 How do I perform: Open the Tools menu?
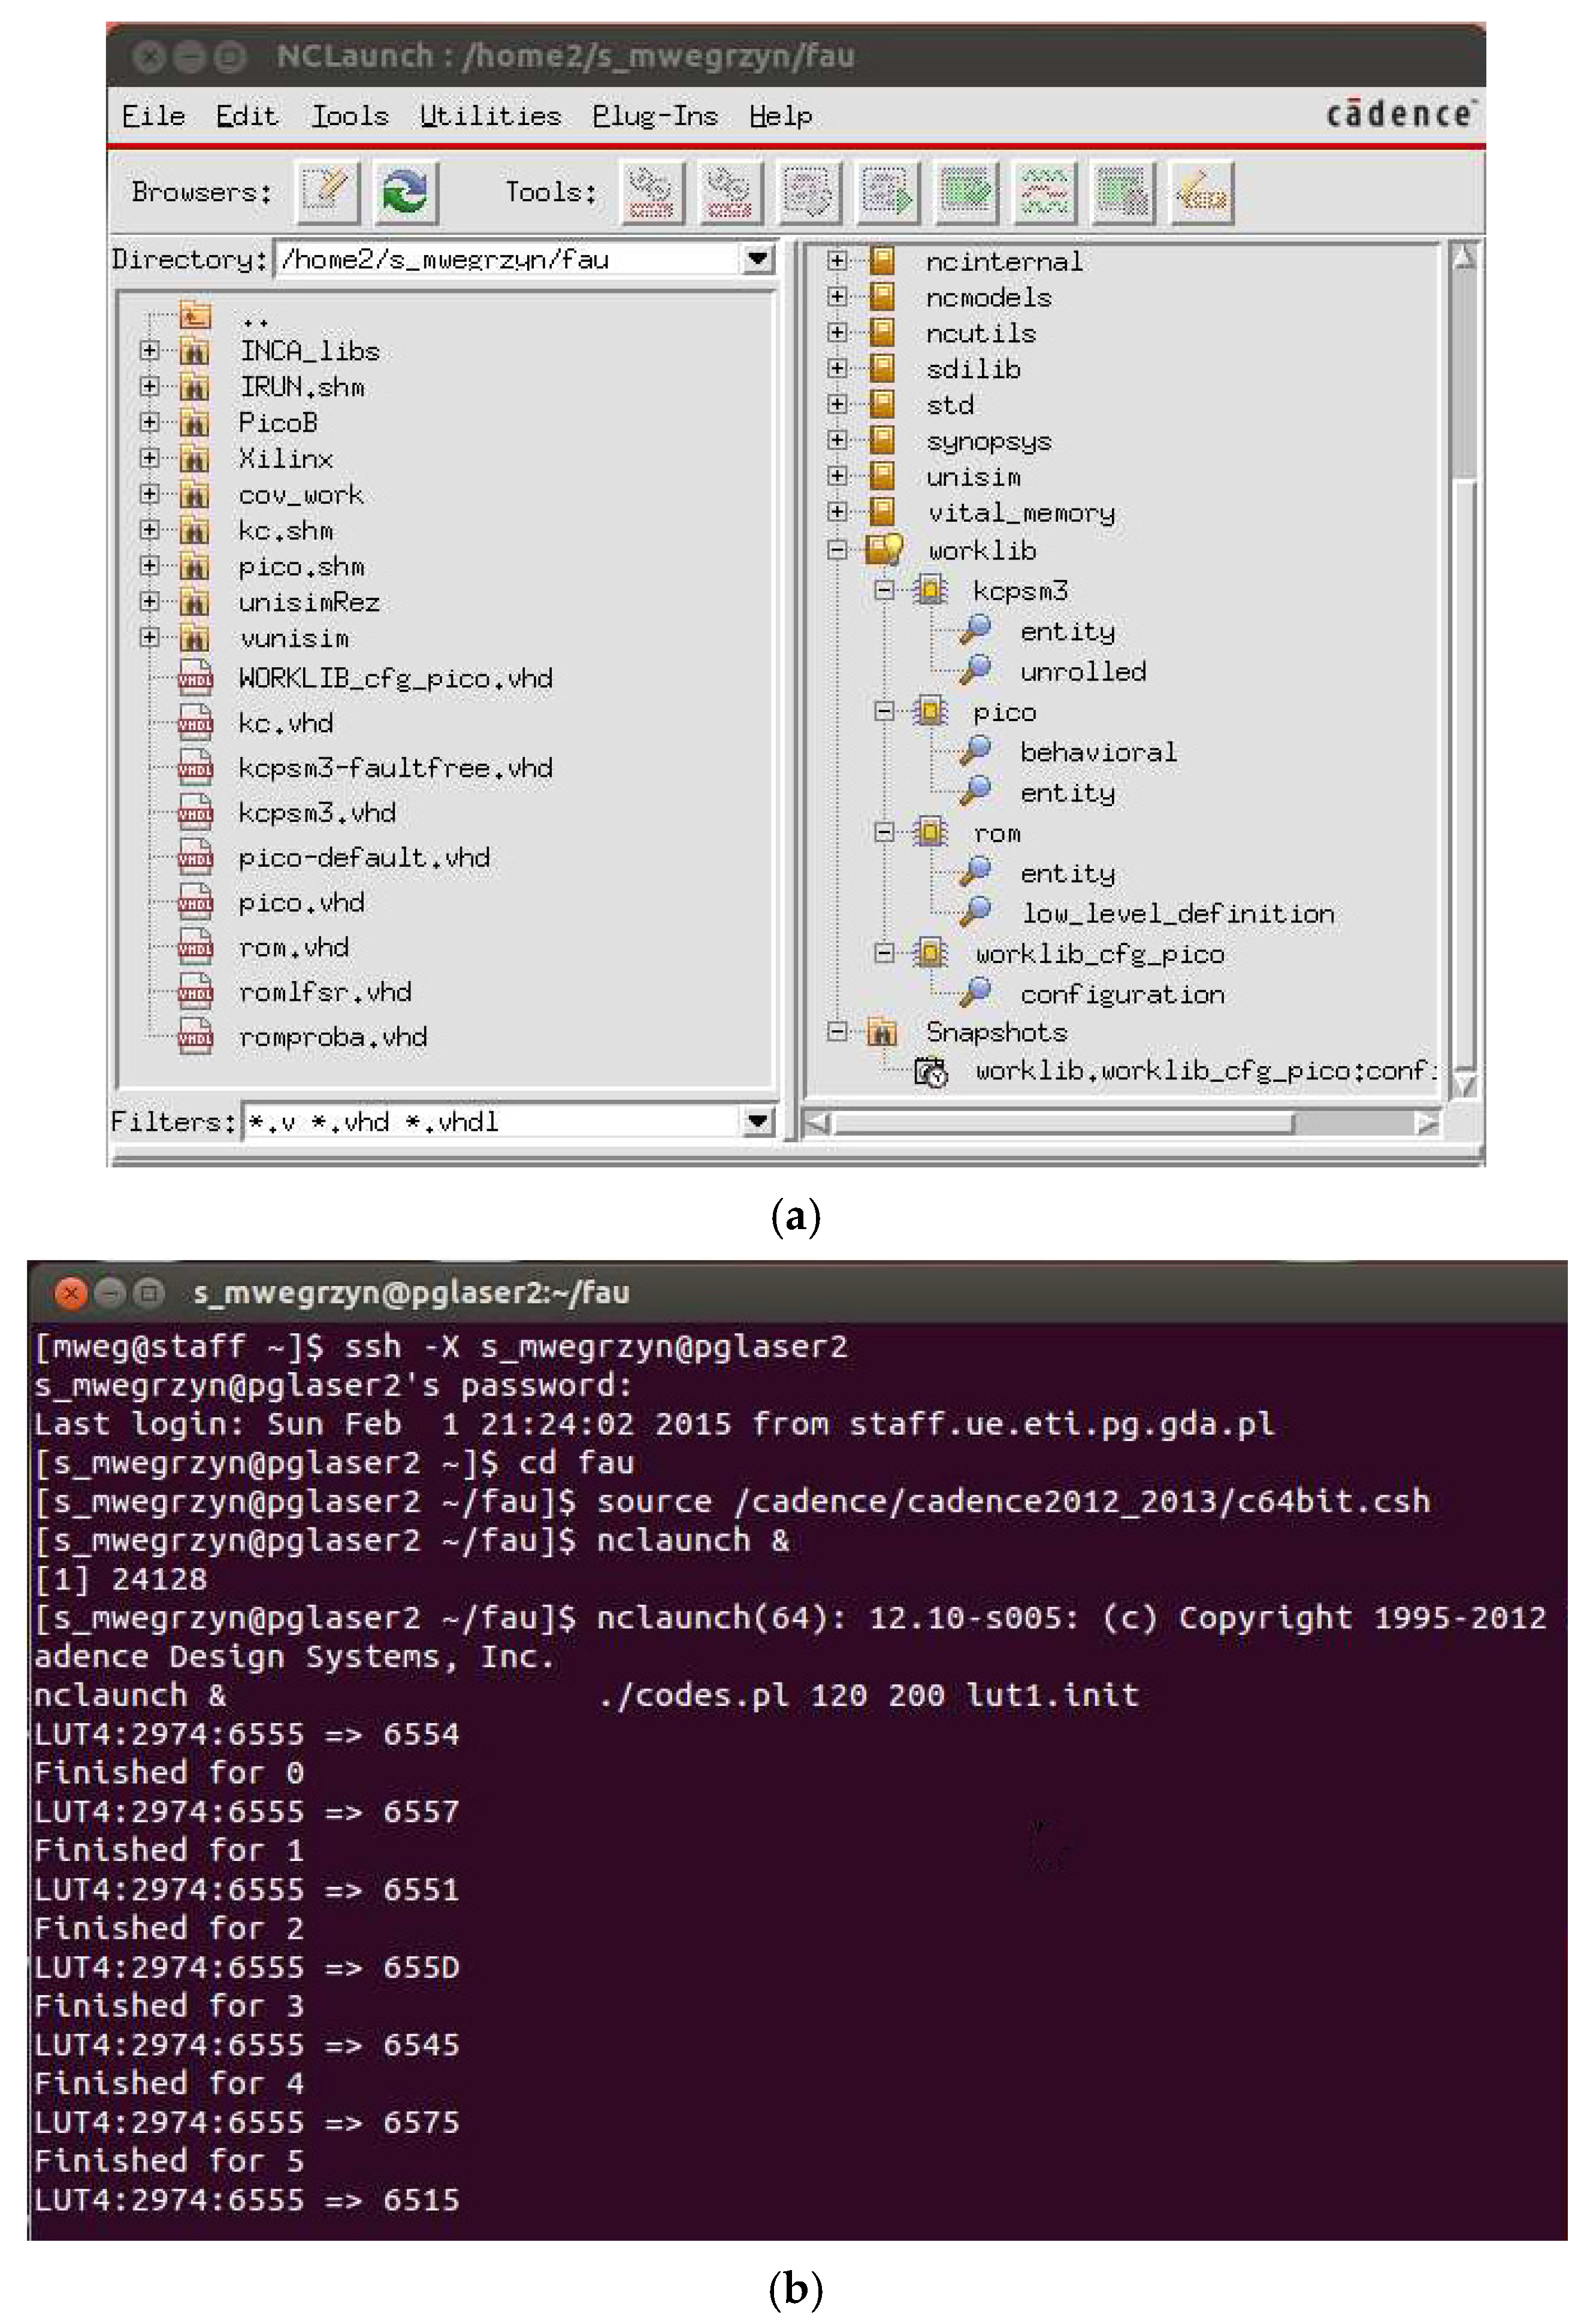(349, 116)
